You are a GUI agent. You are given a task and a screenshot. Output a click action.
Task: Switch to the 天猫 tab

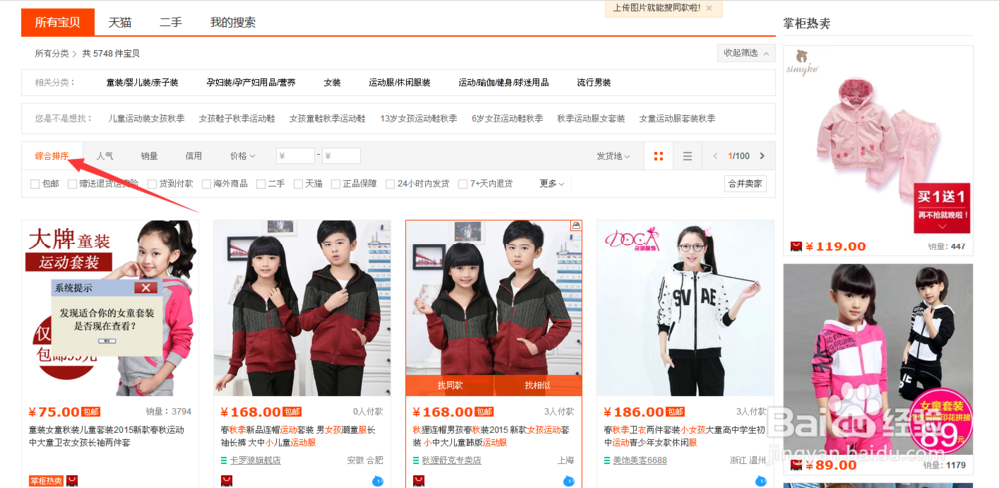120,22
